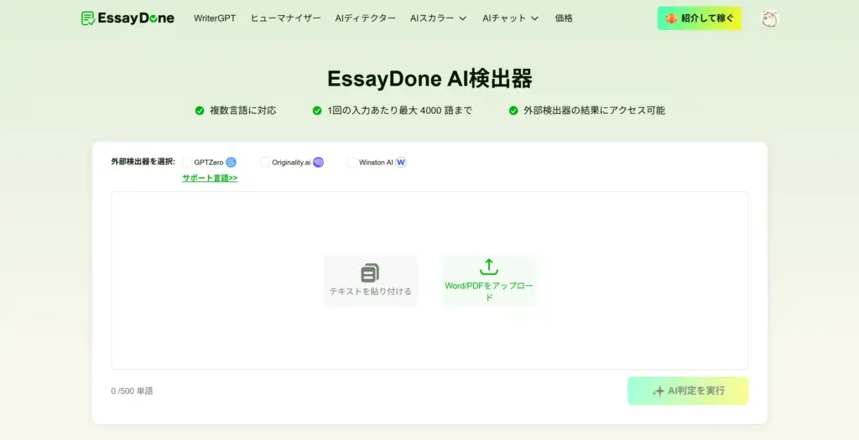This screenshot has height=440, width=859.
Task: Toggle the Winston AI checkbox
Action: (352, 163)
